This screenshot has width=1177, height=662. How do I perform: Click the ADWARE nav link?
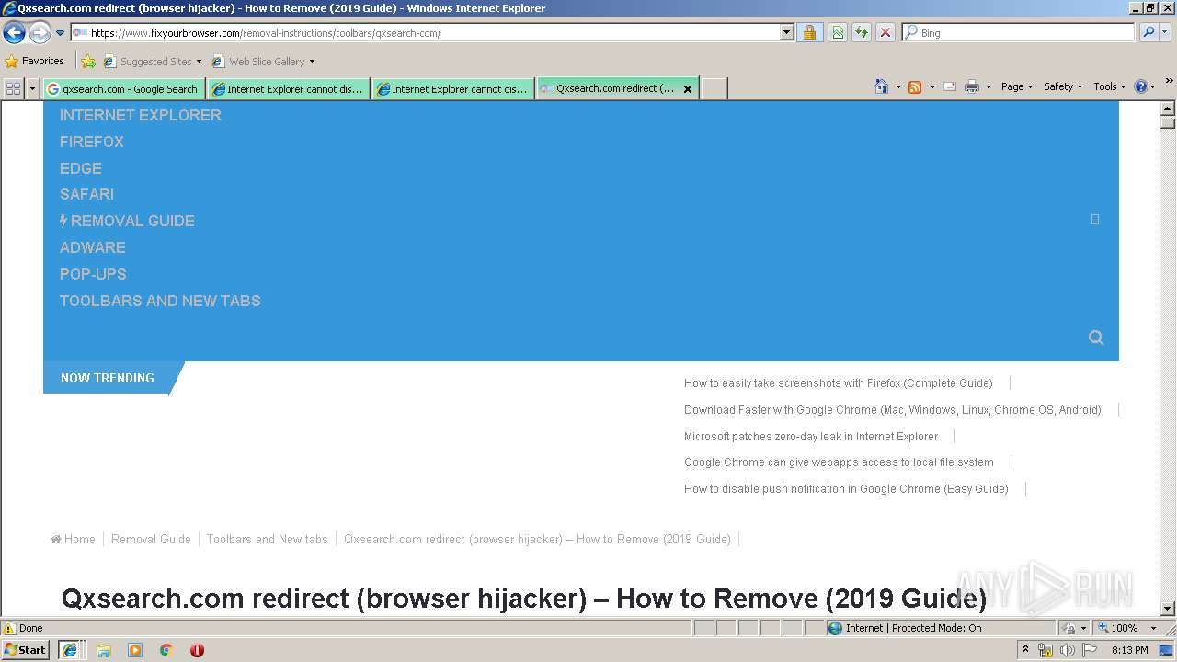[x=93, y=247]
